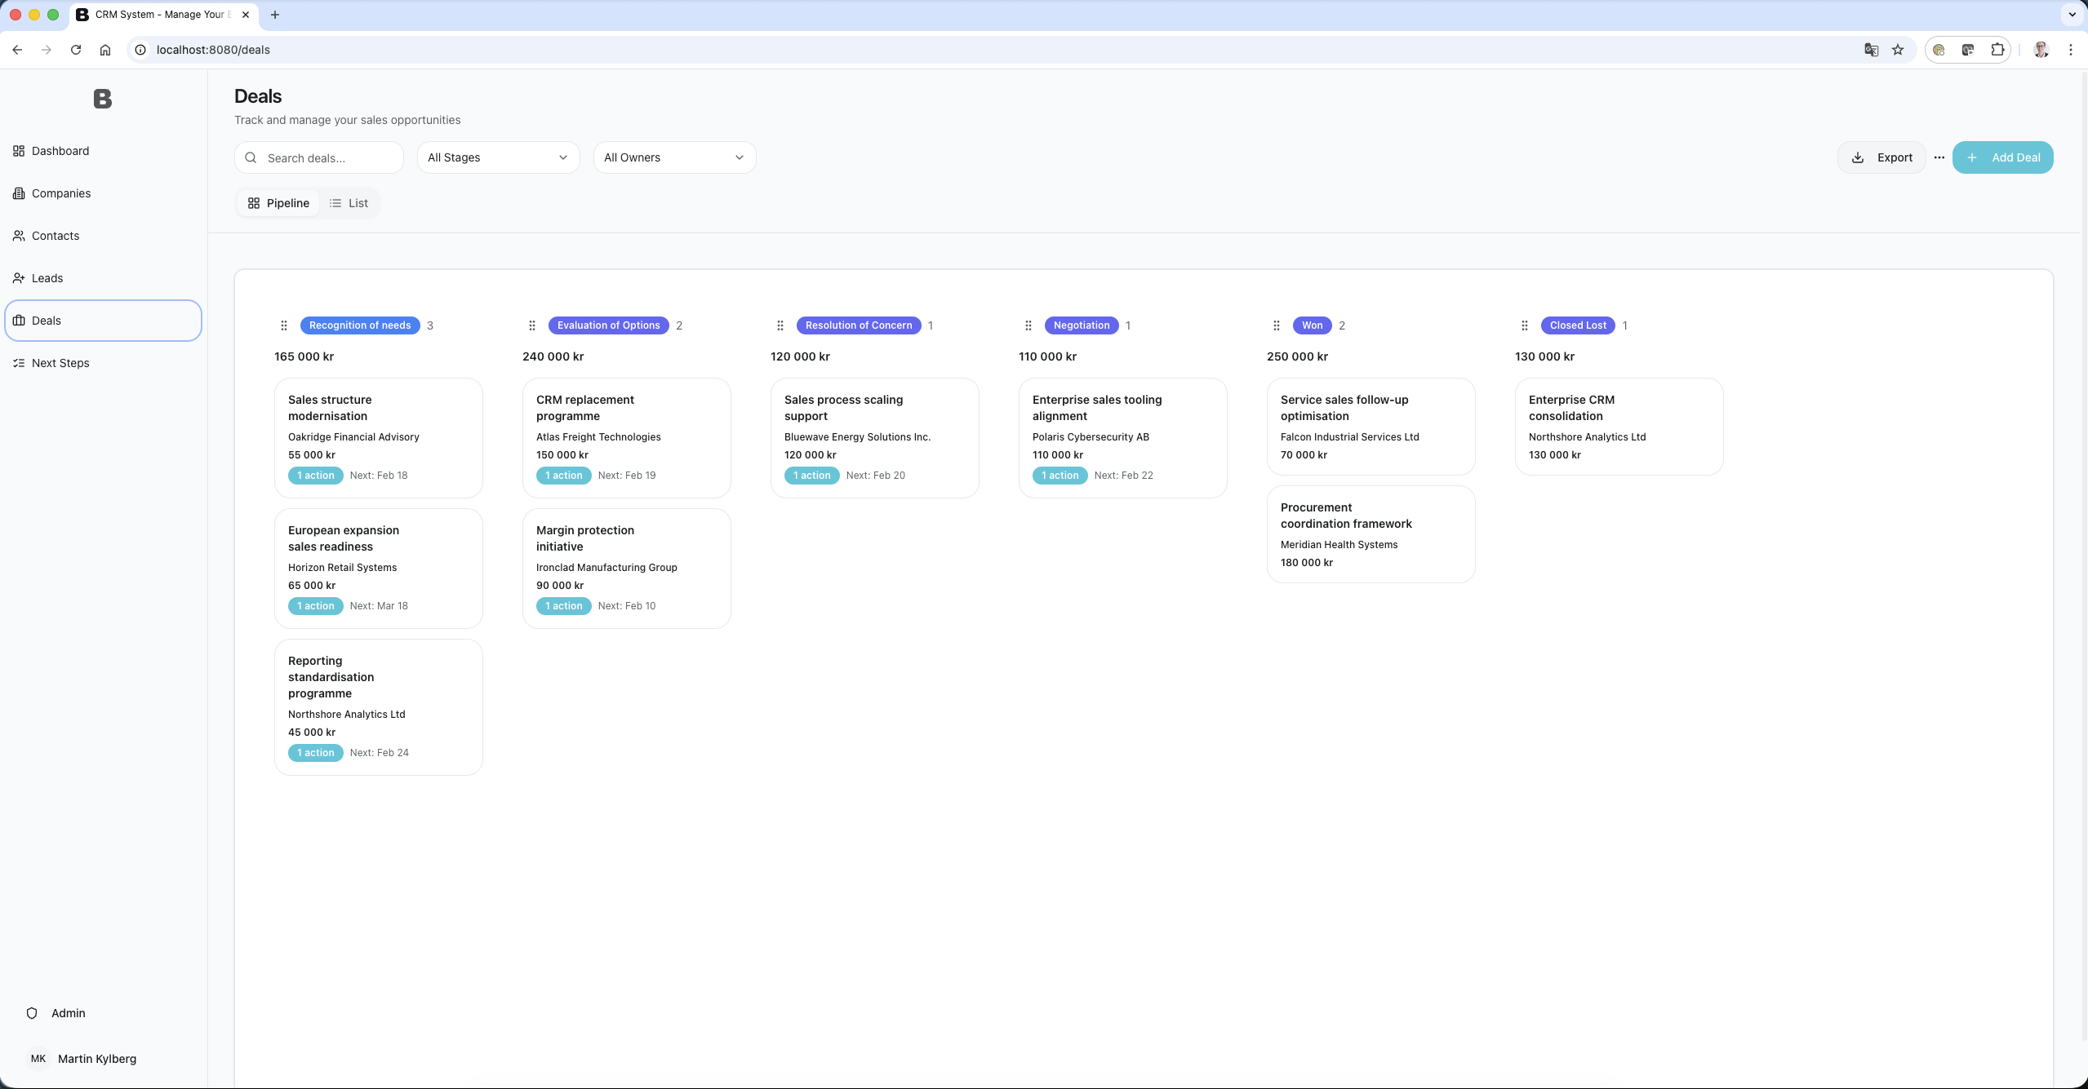Image resolution: width=2088 pixels, height=1089 pixels.
Task: Click the Search deals input field
Action: pyautogui.click(x=327, y=158)
